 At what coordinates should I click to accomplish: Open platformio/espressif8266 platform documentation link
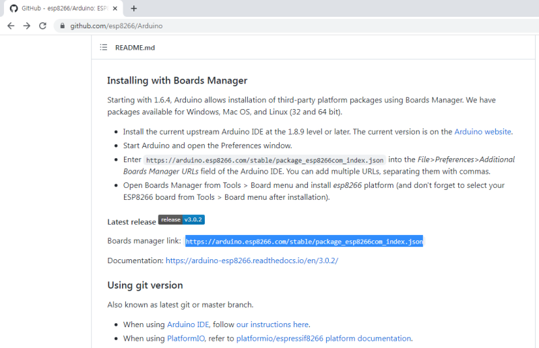pos(323,339)
